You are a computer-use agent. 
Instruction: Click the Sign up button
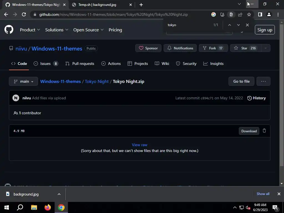tap(265, 30)
